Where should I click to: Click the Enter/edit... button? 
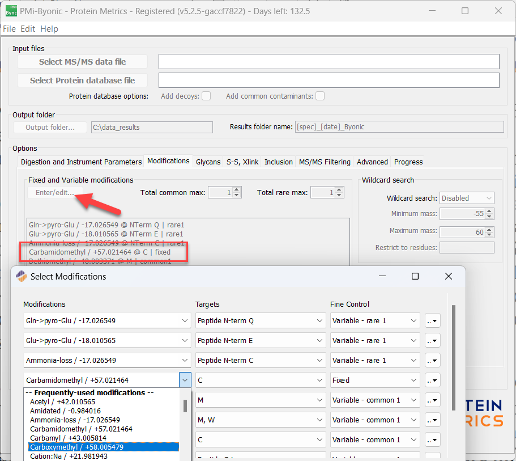pyautogui.click(x=55, y=192)
